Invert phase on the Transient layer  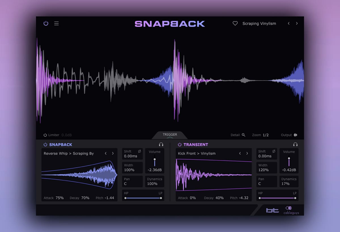pyautogui.click(x=274, y=151)
